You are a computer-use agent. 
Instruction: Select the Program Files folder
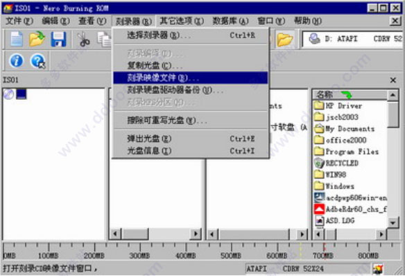[x=347, y=152]
